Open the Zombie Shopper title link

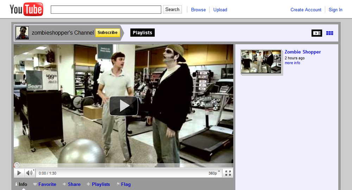303,52
